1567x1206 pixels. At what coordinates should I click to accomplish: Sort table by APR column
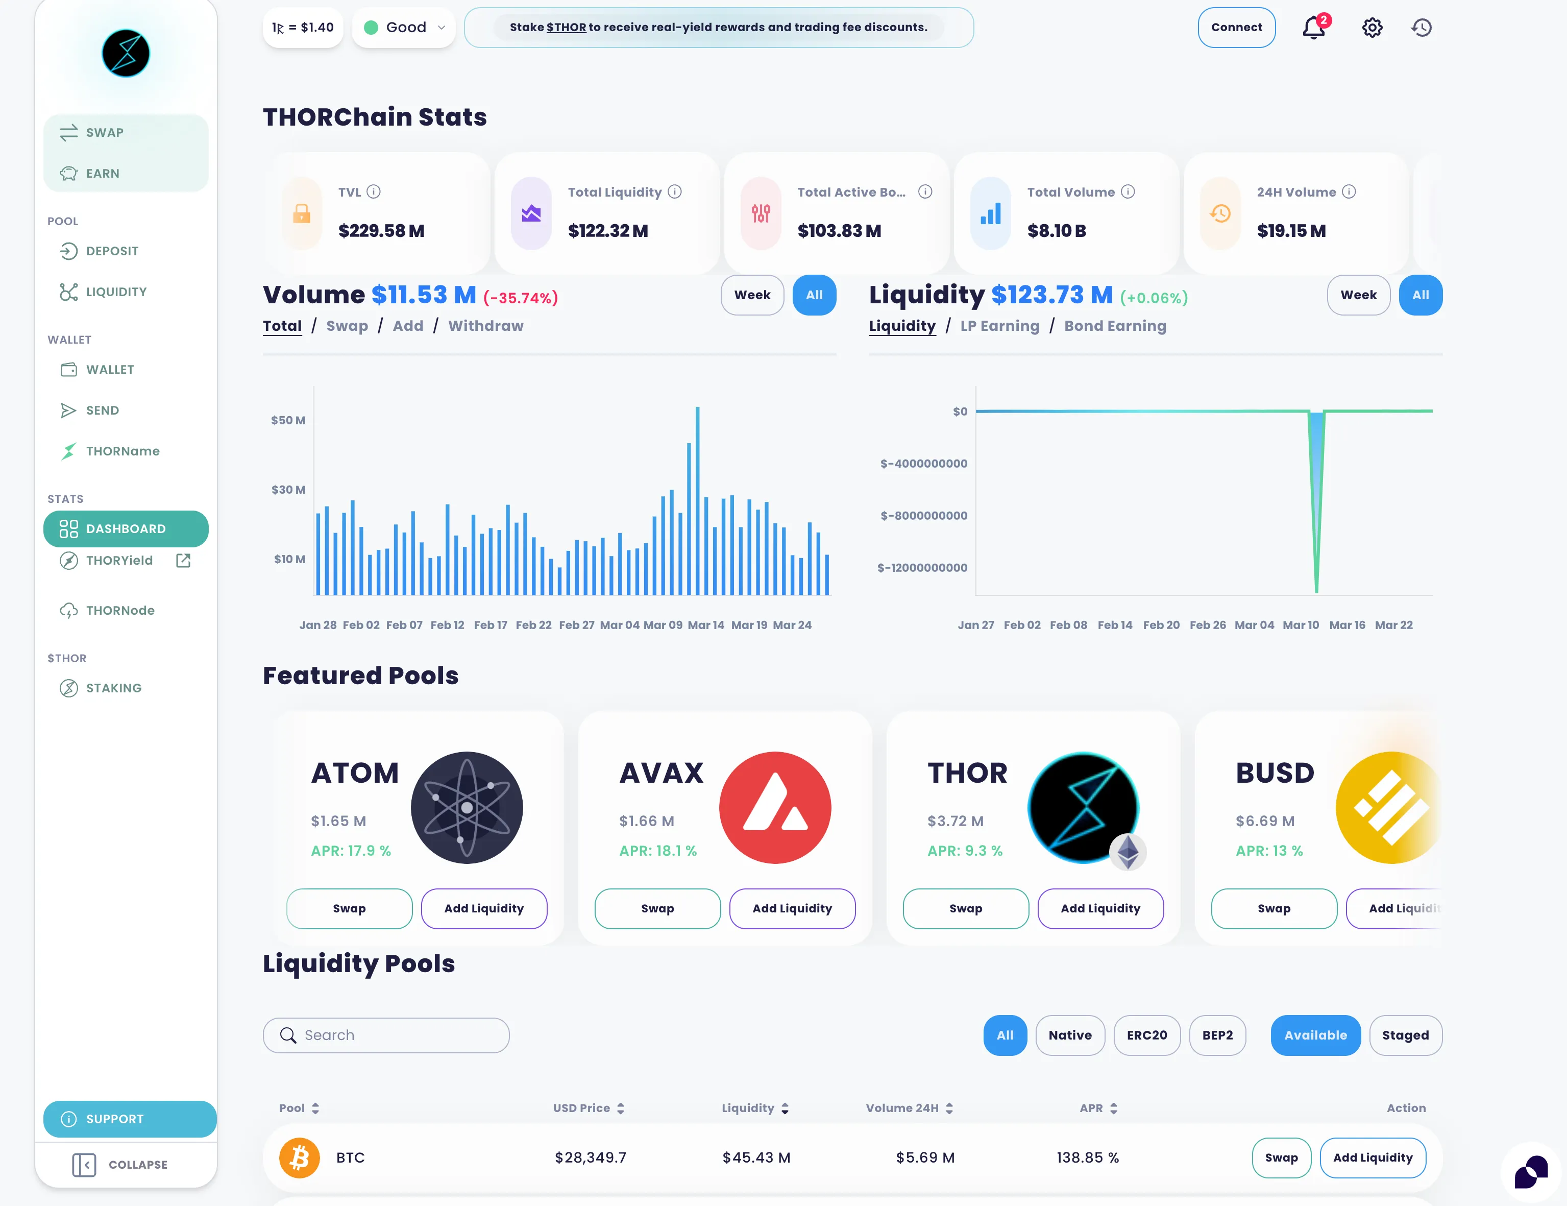point(1098,1108)
